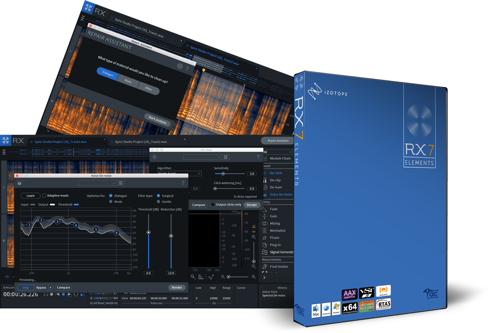Zoom out the timeline horizontally
The height and width of the screenshot is (333, 490).
223,277
